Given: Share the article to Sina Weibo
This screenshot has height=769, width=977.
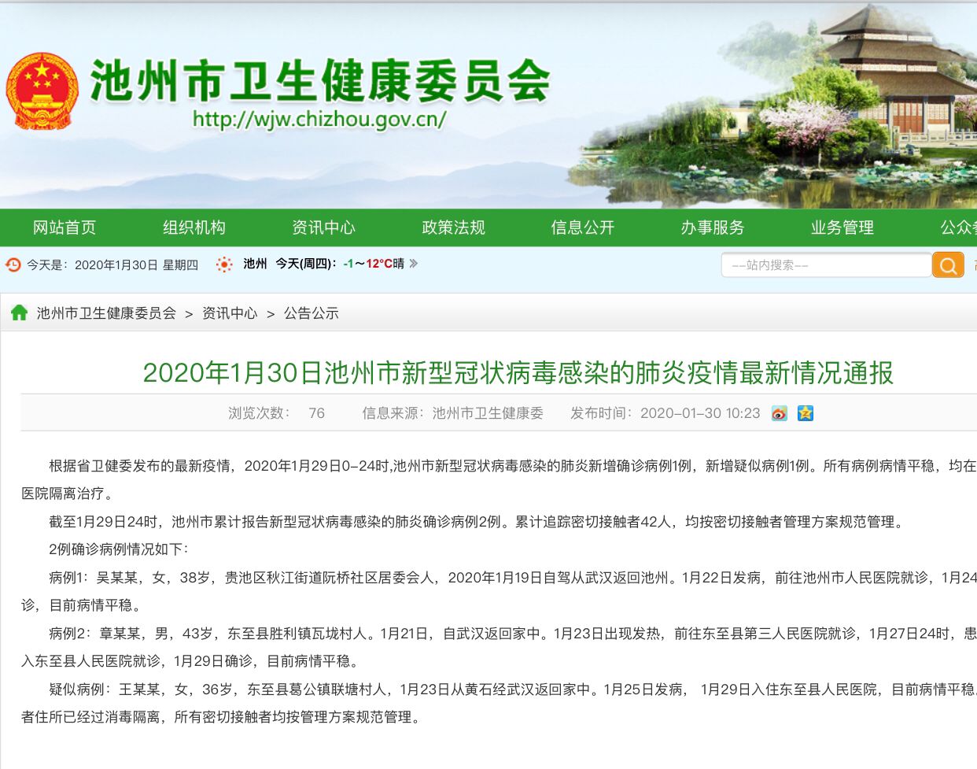Looking at the screenshot, I should pyautogui.click(x=780, y=412).
